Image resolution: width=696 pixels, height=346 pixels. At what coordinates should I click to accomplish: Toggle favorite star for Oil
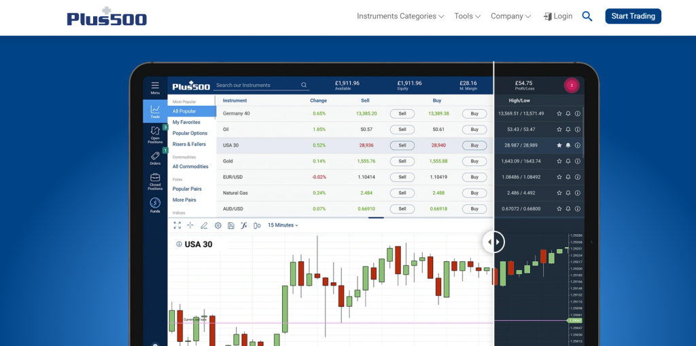pyautogui.click(x=559, y=130)
